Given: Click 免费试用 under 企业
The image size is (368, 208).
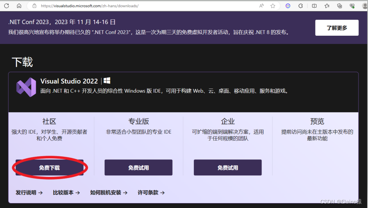Looking at the screenshot, I should [228, 167].
